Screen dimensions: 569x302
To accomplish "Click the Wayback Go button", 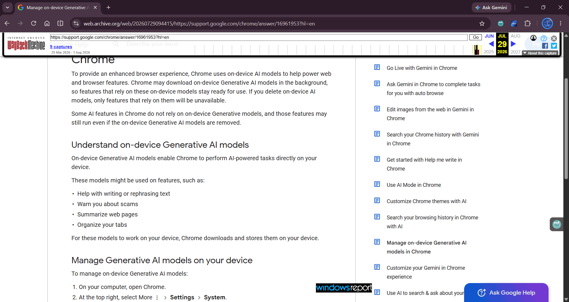I will [476, 37].
